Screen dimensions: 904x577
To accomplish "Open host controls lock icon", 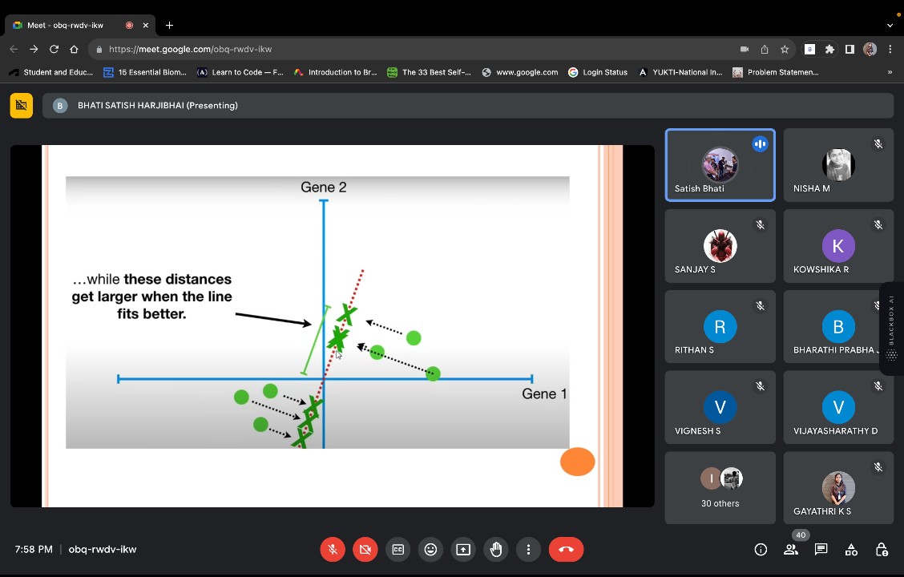I will [x=882, y=550].
